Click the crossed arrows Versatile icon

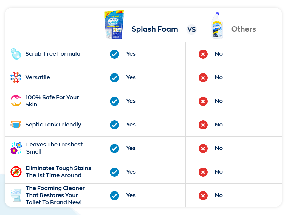[x=16, y=77]
